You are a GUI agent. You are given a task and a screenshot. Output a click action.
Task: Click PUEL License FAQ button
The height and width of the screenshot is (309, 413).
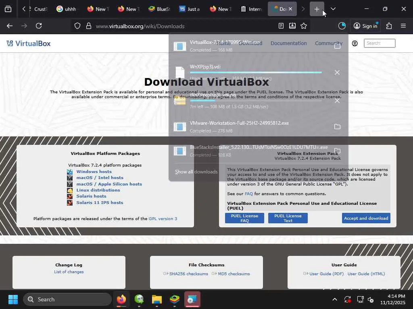click(244, 218)
